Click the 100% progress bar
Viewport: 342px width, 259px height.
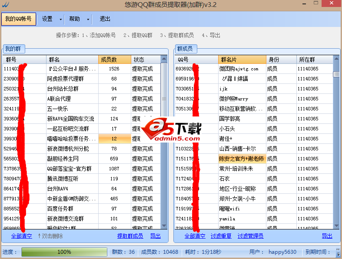coord(64,252)
